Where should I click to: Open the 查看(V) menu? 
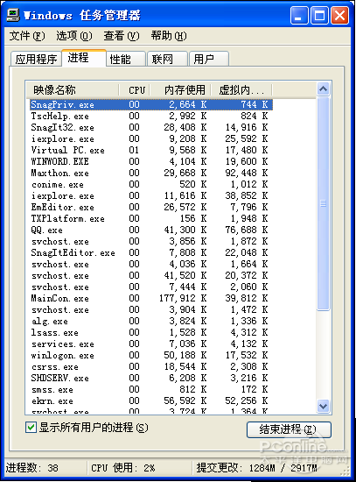[122, 36]
